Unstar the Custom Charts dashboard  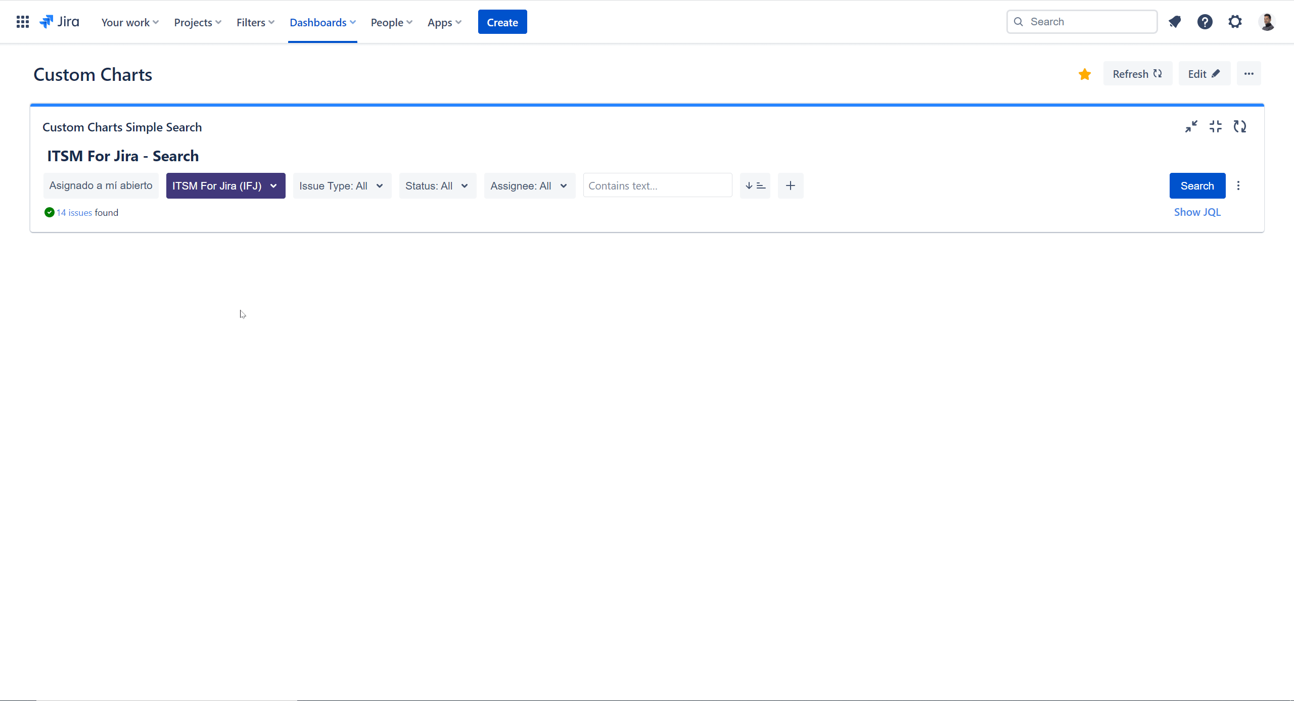[x=1084, y=74]
